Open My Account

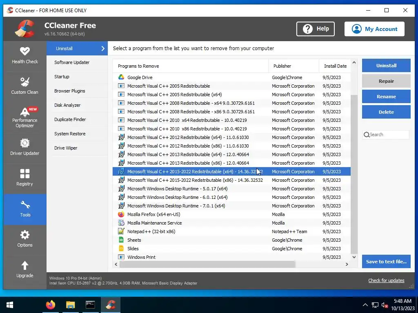point(374,29)
